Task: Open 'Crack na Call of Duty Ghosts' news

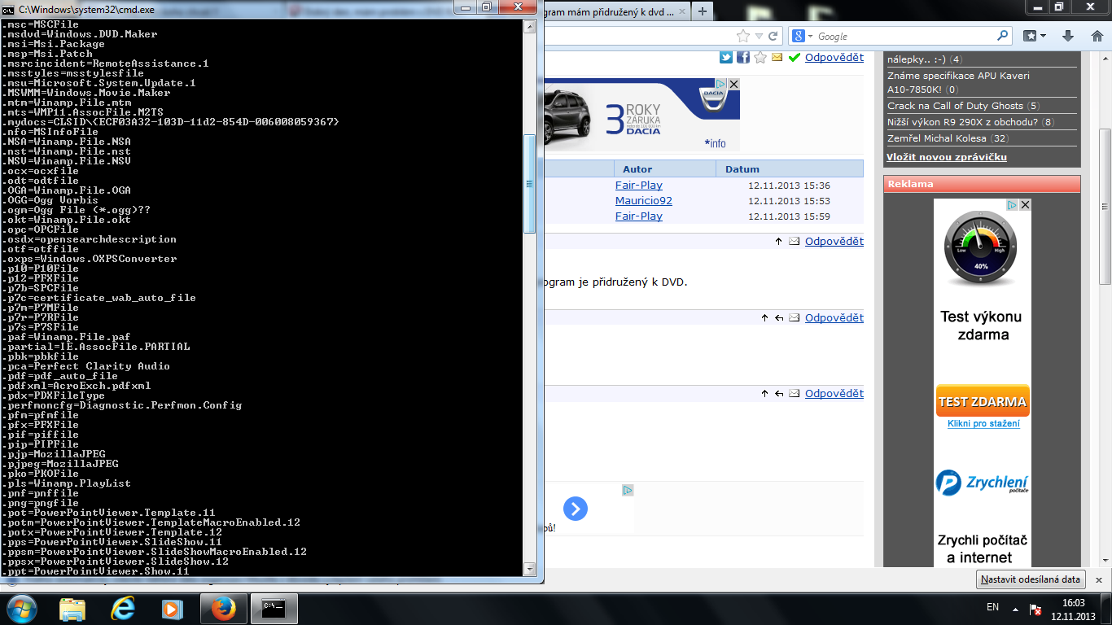Action: pos(955,106)
